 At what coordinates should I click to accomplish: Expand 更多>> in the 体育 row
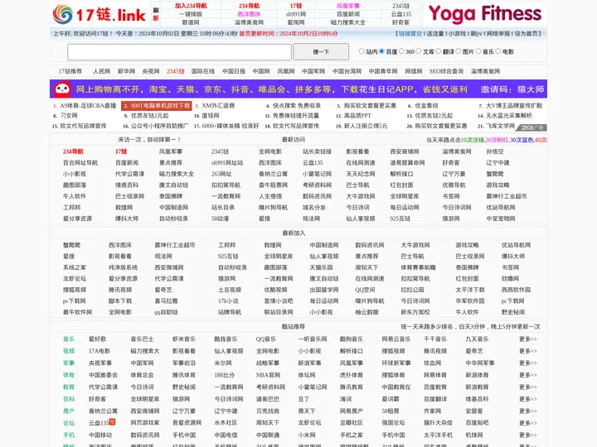coord(527,375)
